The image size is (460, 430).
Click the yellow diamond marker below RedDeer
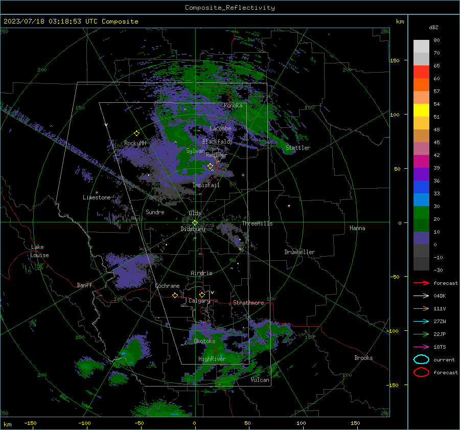pyautogui.click(x=211, y=166)
